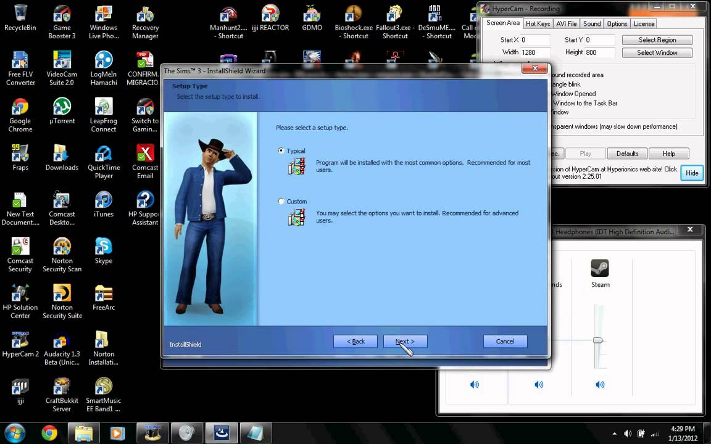Open the License tab in HyperCam
This screenshot has height=444, width=711.
pos(644,23)
